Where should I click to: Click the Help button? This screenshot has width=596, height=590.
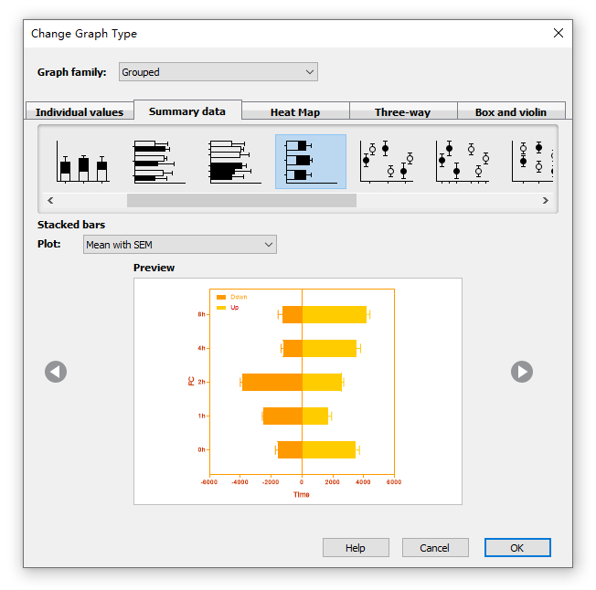tap(356, 548)
